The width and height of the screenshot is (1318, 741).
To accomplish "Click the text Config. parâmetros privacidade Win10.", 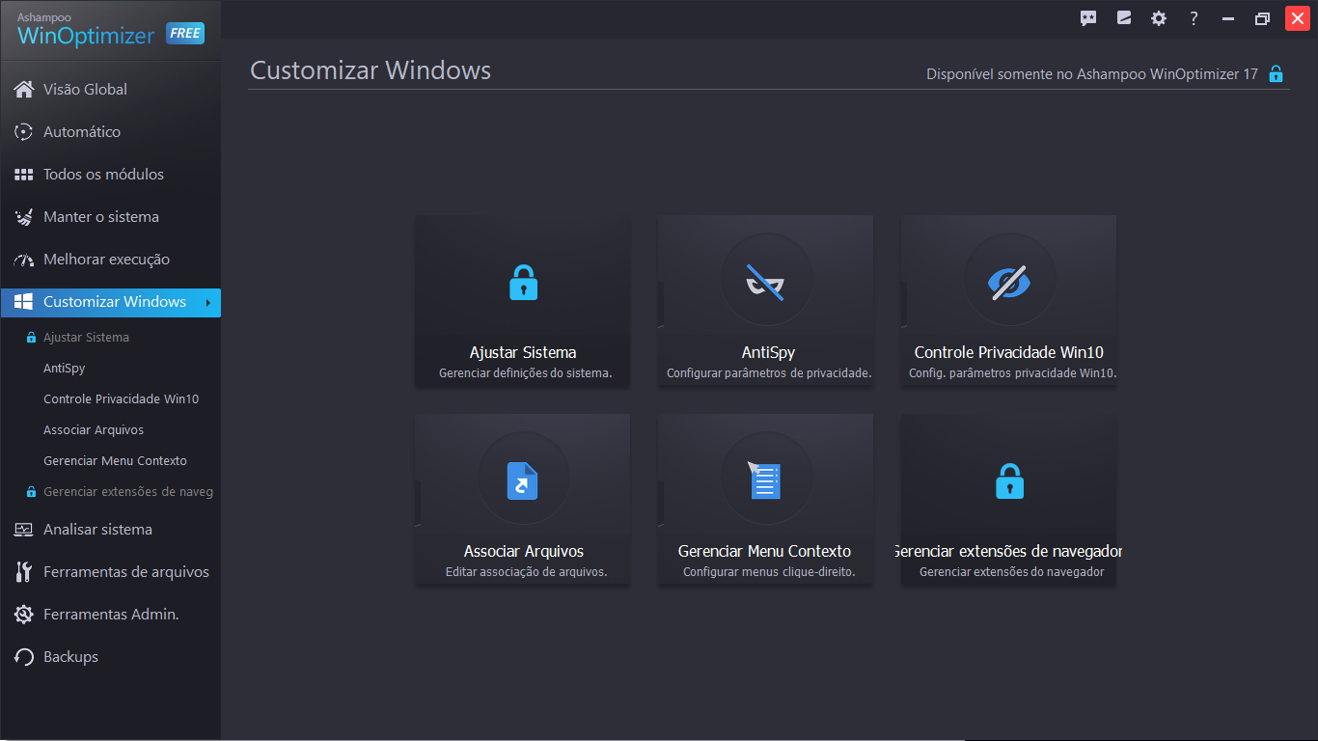I will (1012, 373).
